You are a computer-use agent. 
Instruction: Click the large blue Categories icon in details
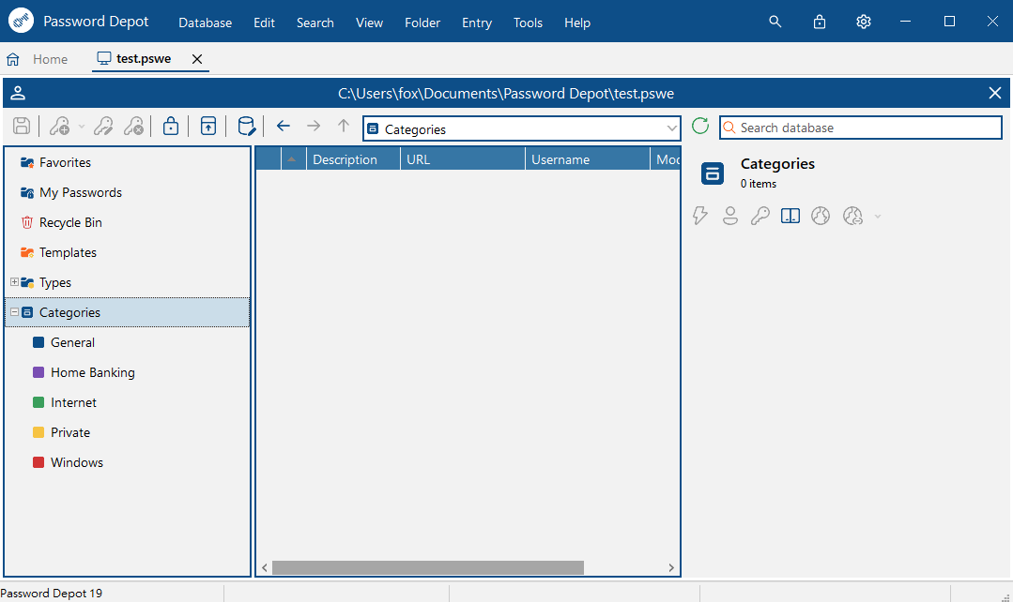pos(713,173)
